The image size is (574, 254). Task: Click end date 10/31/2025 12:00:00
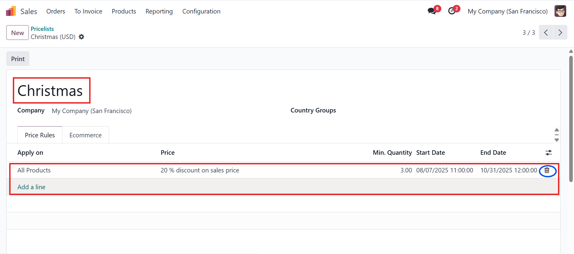tap(509, 170)
